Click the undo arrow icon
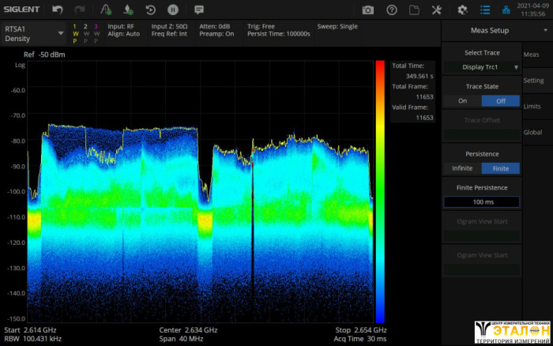This screenshot has width=553, height=346. (58, 9)
